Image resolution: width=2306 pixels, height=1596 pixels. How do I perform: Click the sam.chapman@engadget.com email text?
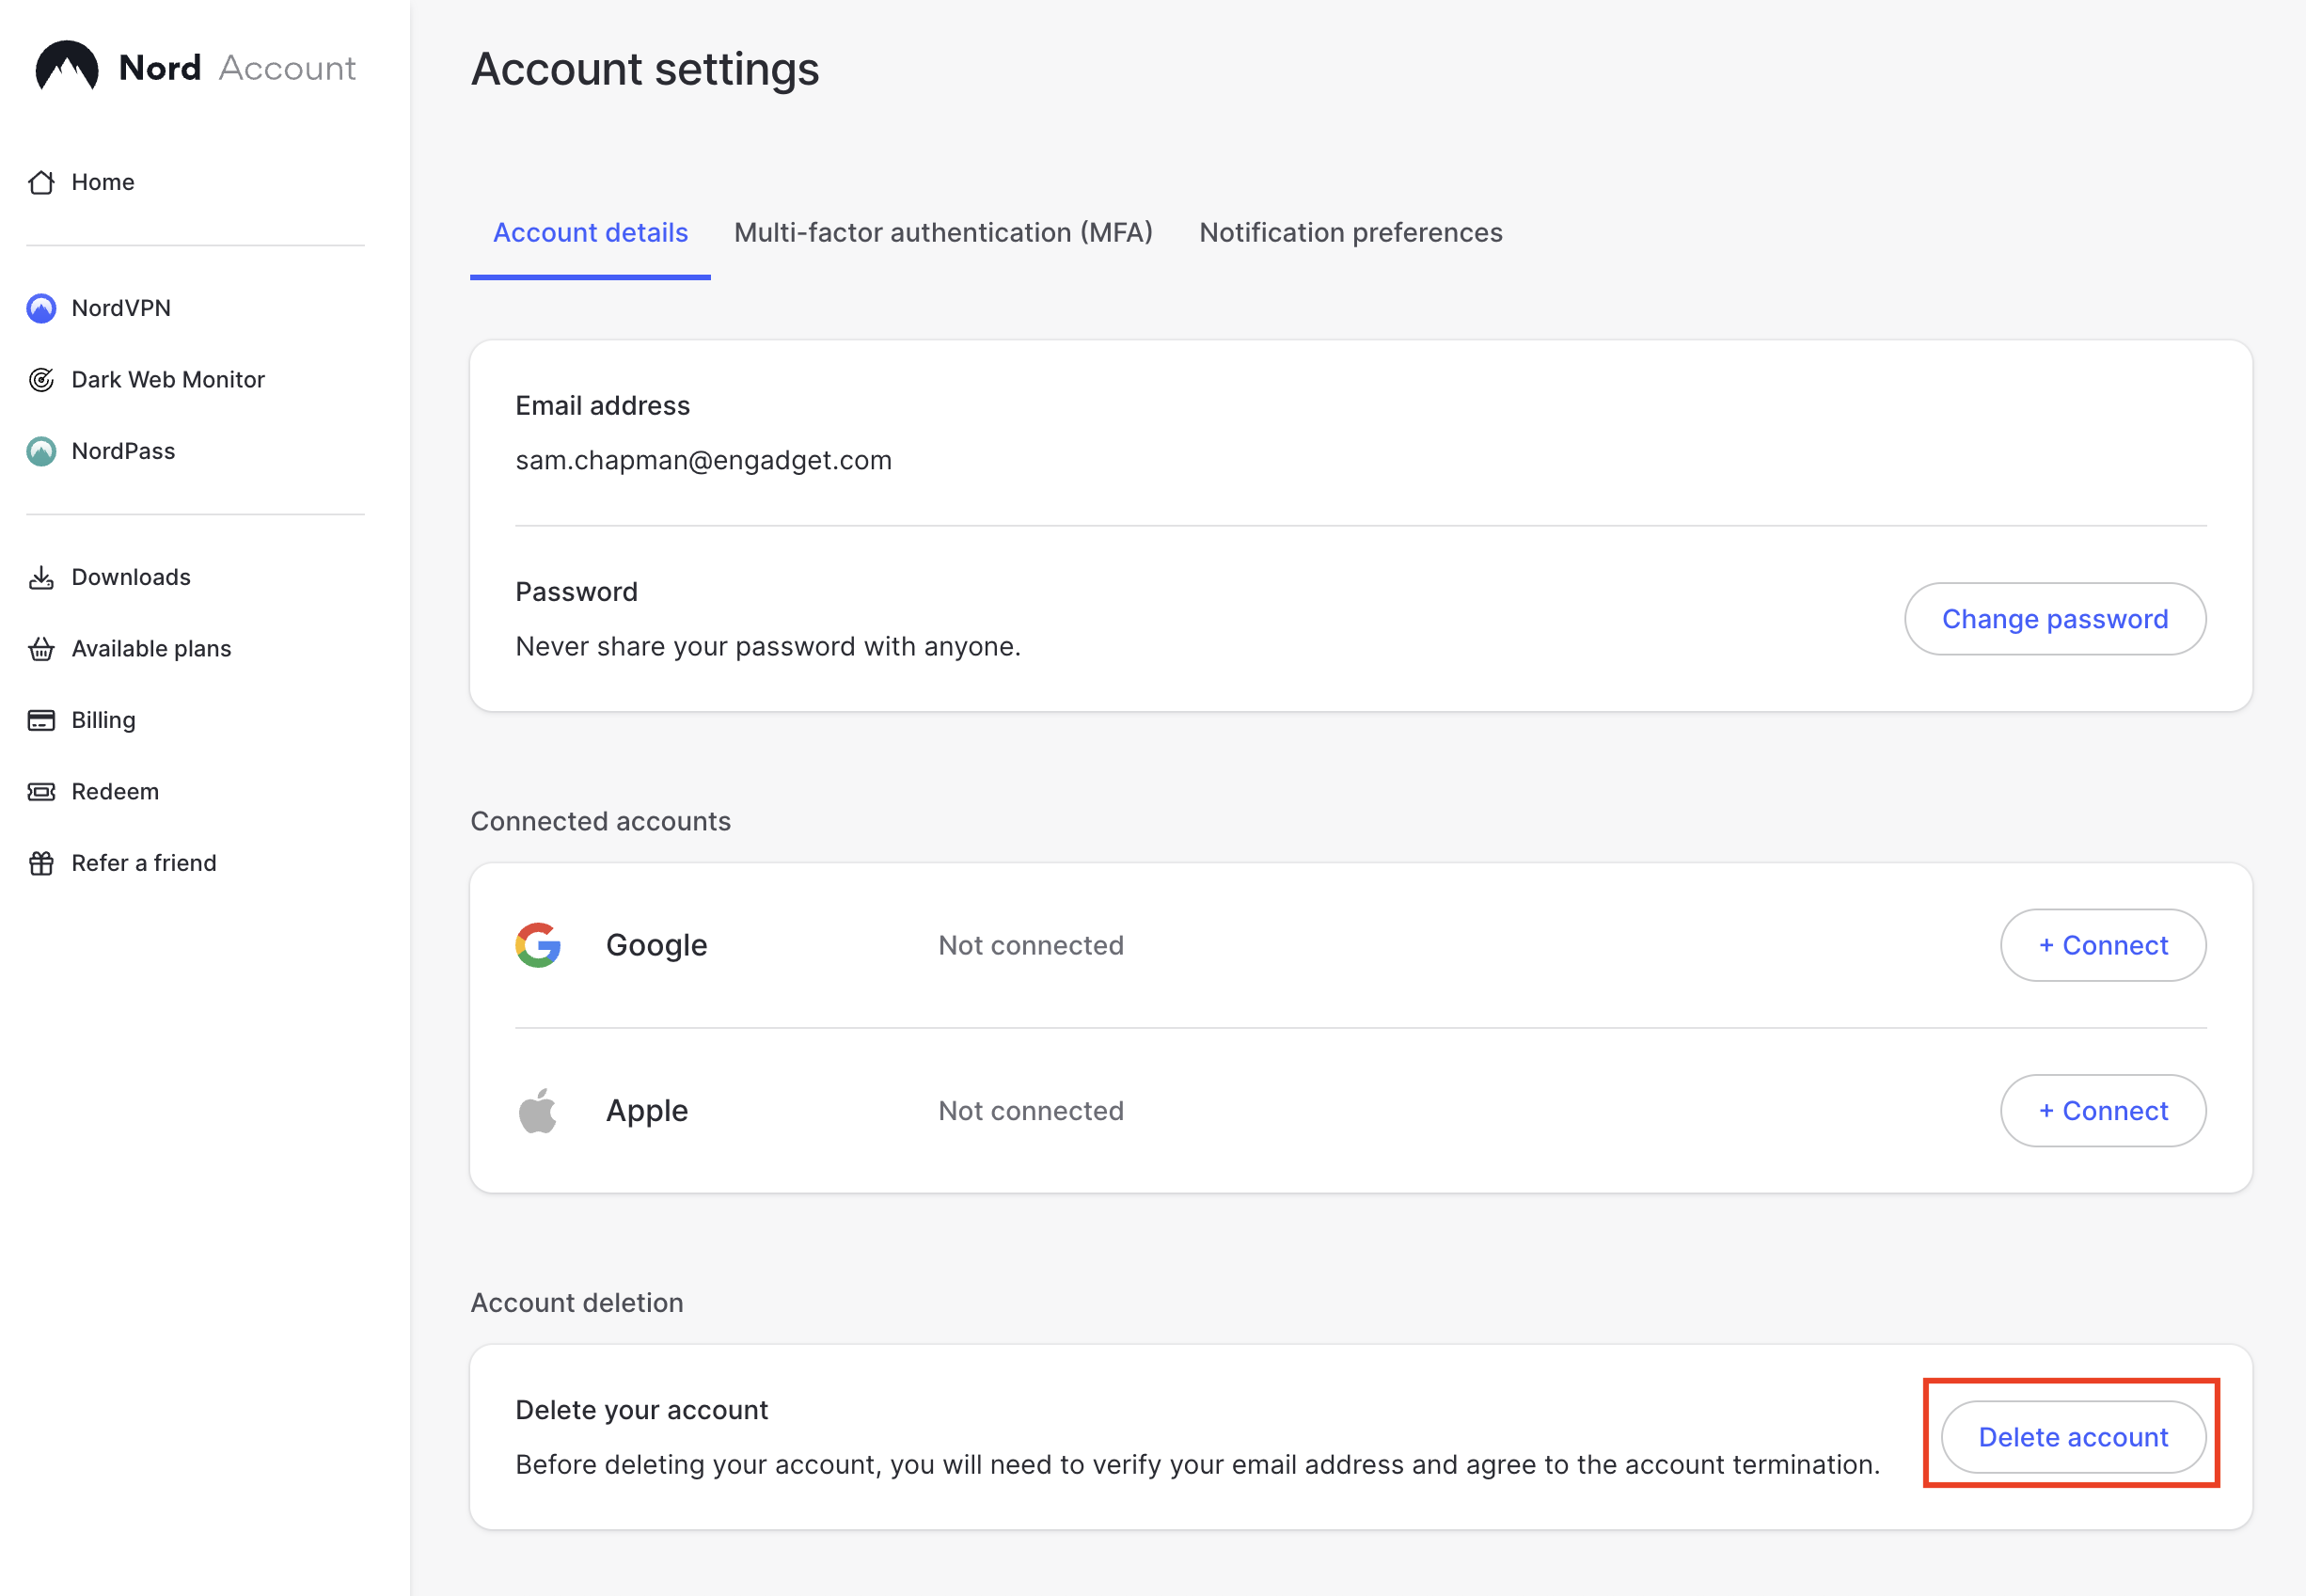pos(703,460)
